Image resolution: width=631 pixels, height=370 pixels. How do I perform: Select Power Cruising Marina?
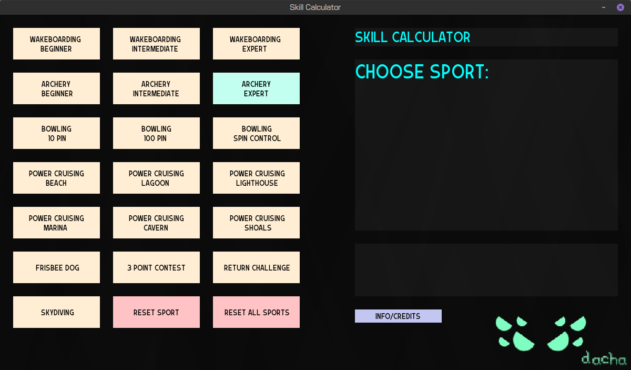coord(56,223)
